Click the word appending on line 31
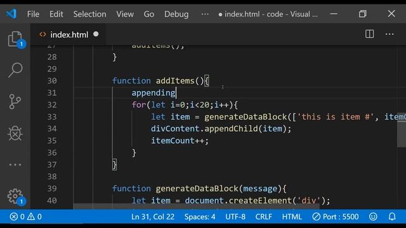The image size is (406, 228). pos(154,93)
